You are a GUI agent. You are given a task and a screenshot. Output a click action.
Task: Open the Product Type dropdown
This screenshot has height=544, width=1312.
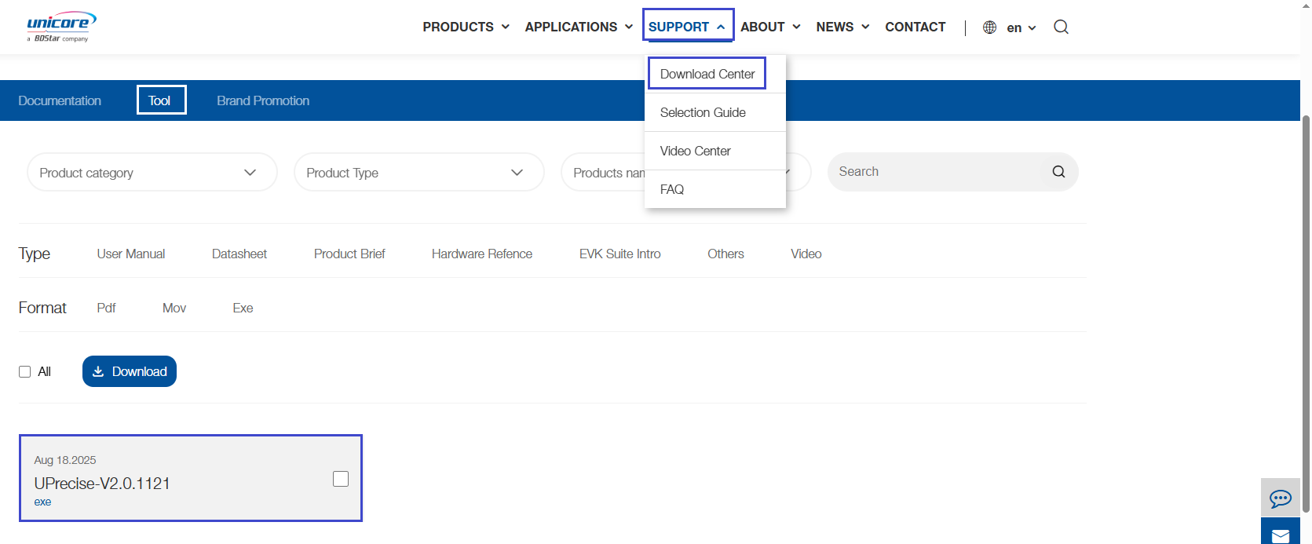(418, 173)
